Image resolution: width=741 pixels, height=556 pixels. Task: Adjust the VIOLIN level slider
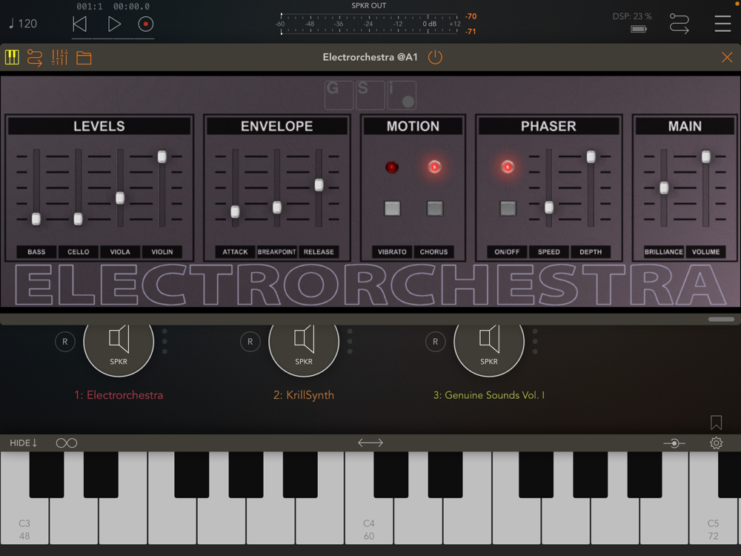(x=162, y=156)
